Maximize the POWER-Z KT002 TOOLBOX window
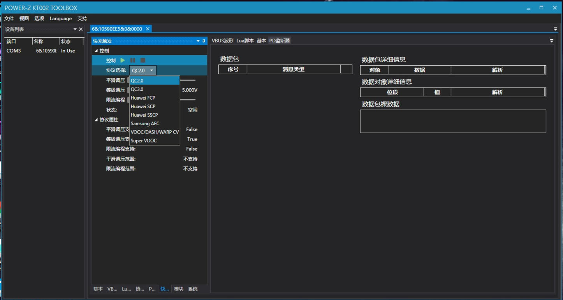The width and height of the screenshot is (563, 300). 541,7
